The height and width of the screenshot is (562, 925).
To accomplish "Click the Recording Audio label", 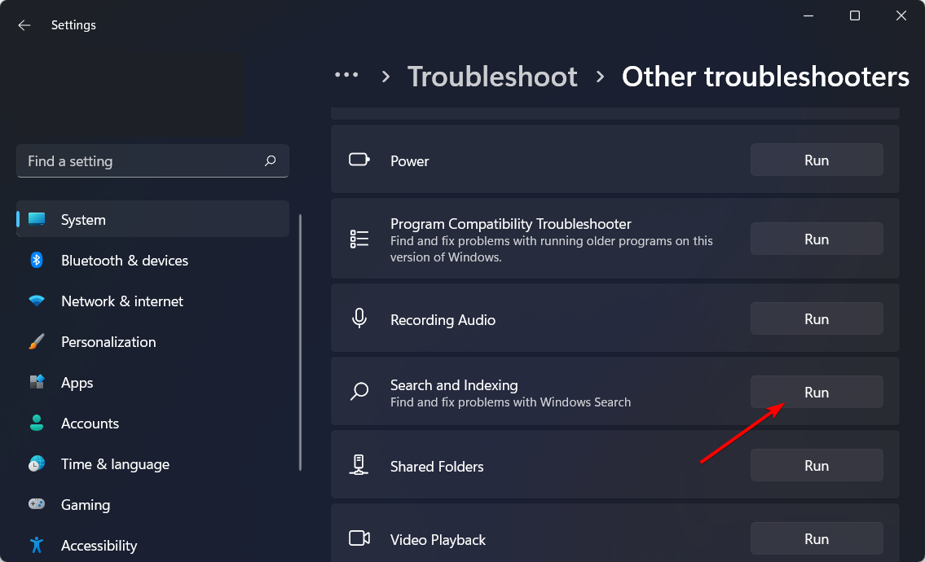I will 443,319.
